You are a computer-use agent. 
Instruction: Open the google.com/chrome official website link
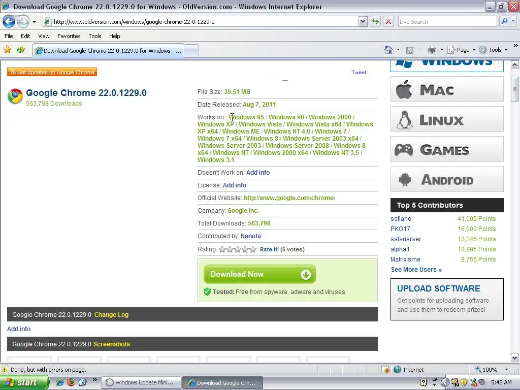point(289,198)
